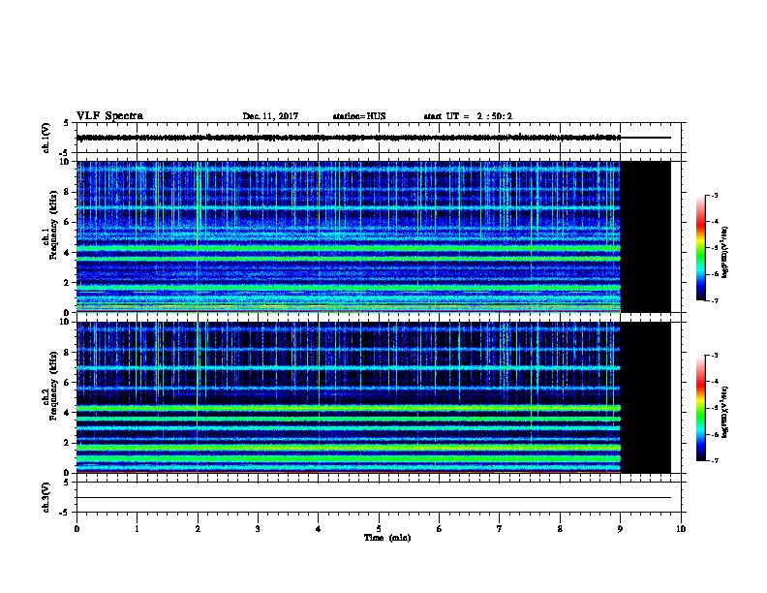
Task: Click the black no-data block in ch.2 spectrogram
Action: point(645,397)
